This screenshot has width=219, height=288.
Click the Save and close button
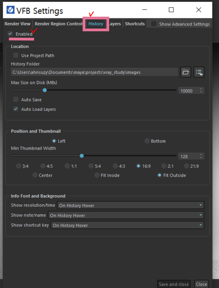(174, 284)
